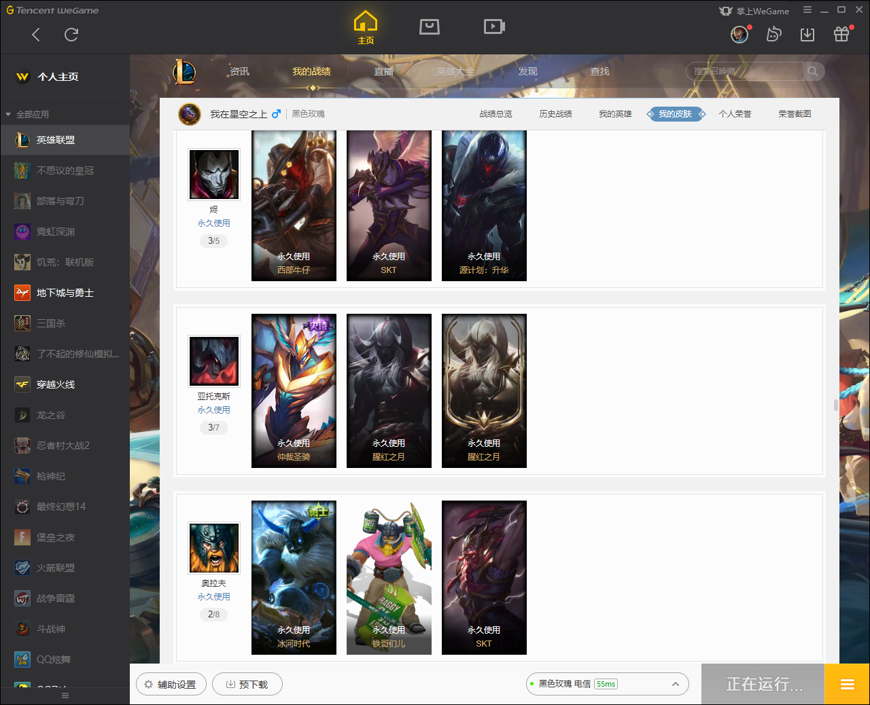Select 饥荒：联机版 game entry
This screenshot has height=705, width=870.
coord(65,262)
